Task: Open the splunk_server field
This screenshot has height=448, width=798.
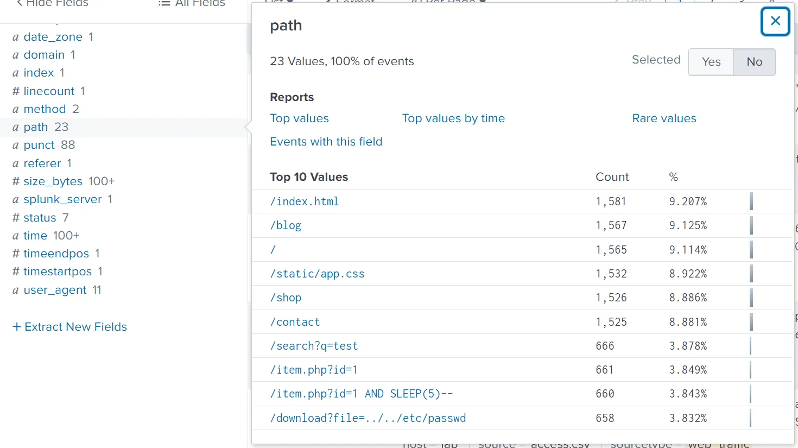Action: (62, 199)
